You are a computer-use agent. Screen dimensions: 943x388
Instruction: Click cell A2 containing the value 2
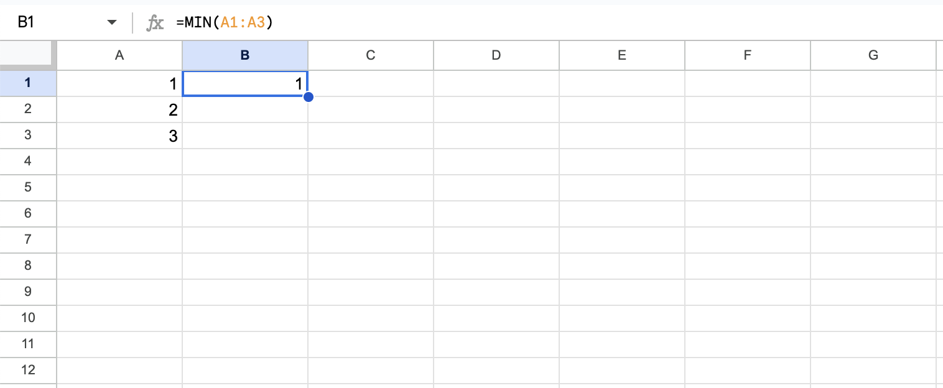point(119,109)
